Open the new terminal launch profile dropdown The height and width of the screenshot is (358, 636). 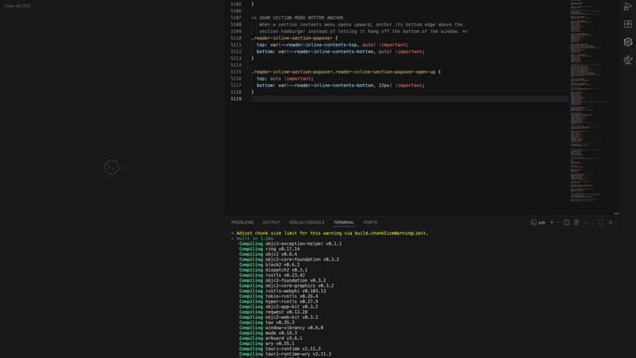(558, 223)
